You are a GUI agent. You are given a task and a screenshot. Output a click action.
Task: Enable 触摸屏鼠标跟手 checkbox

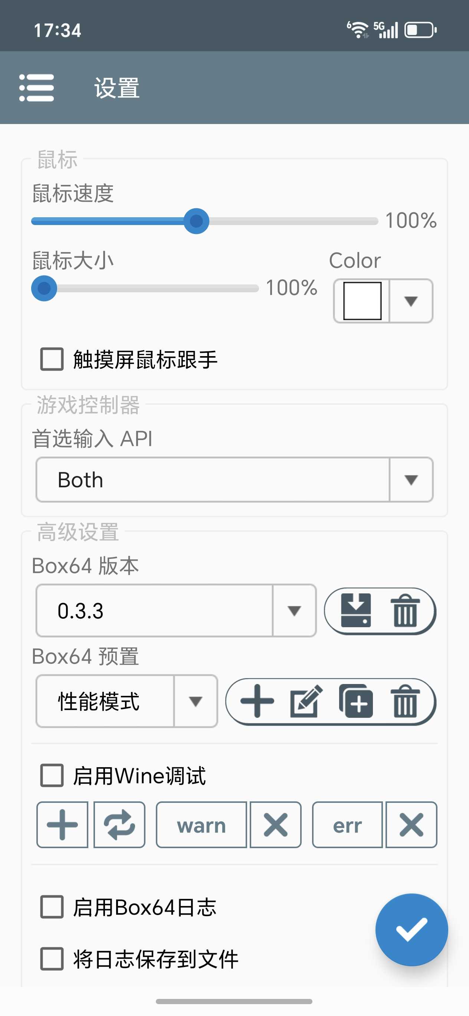tap(52, 359)
